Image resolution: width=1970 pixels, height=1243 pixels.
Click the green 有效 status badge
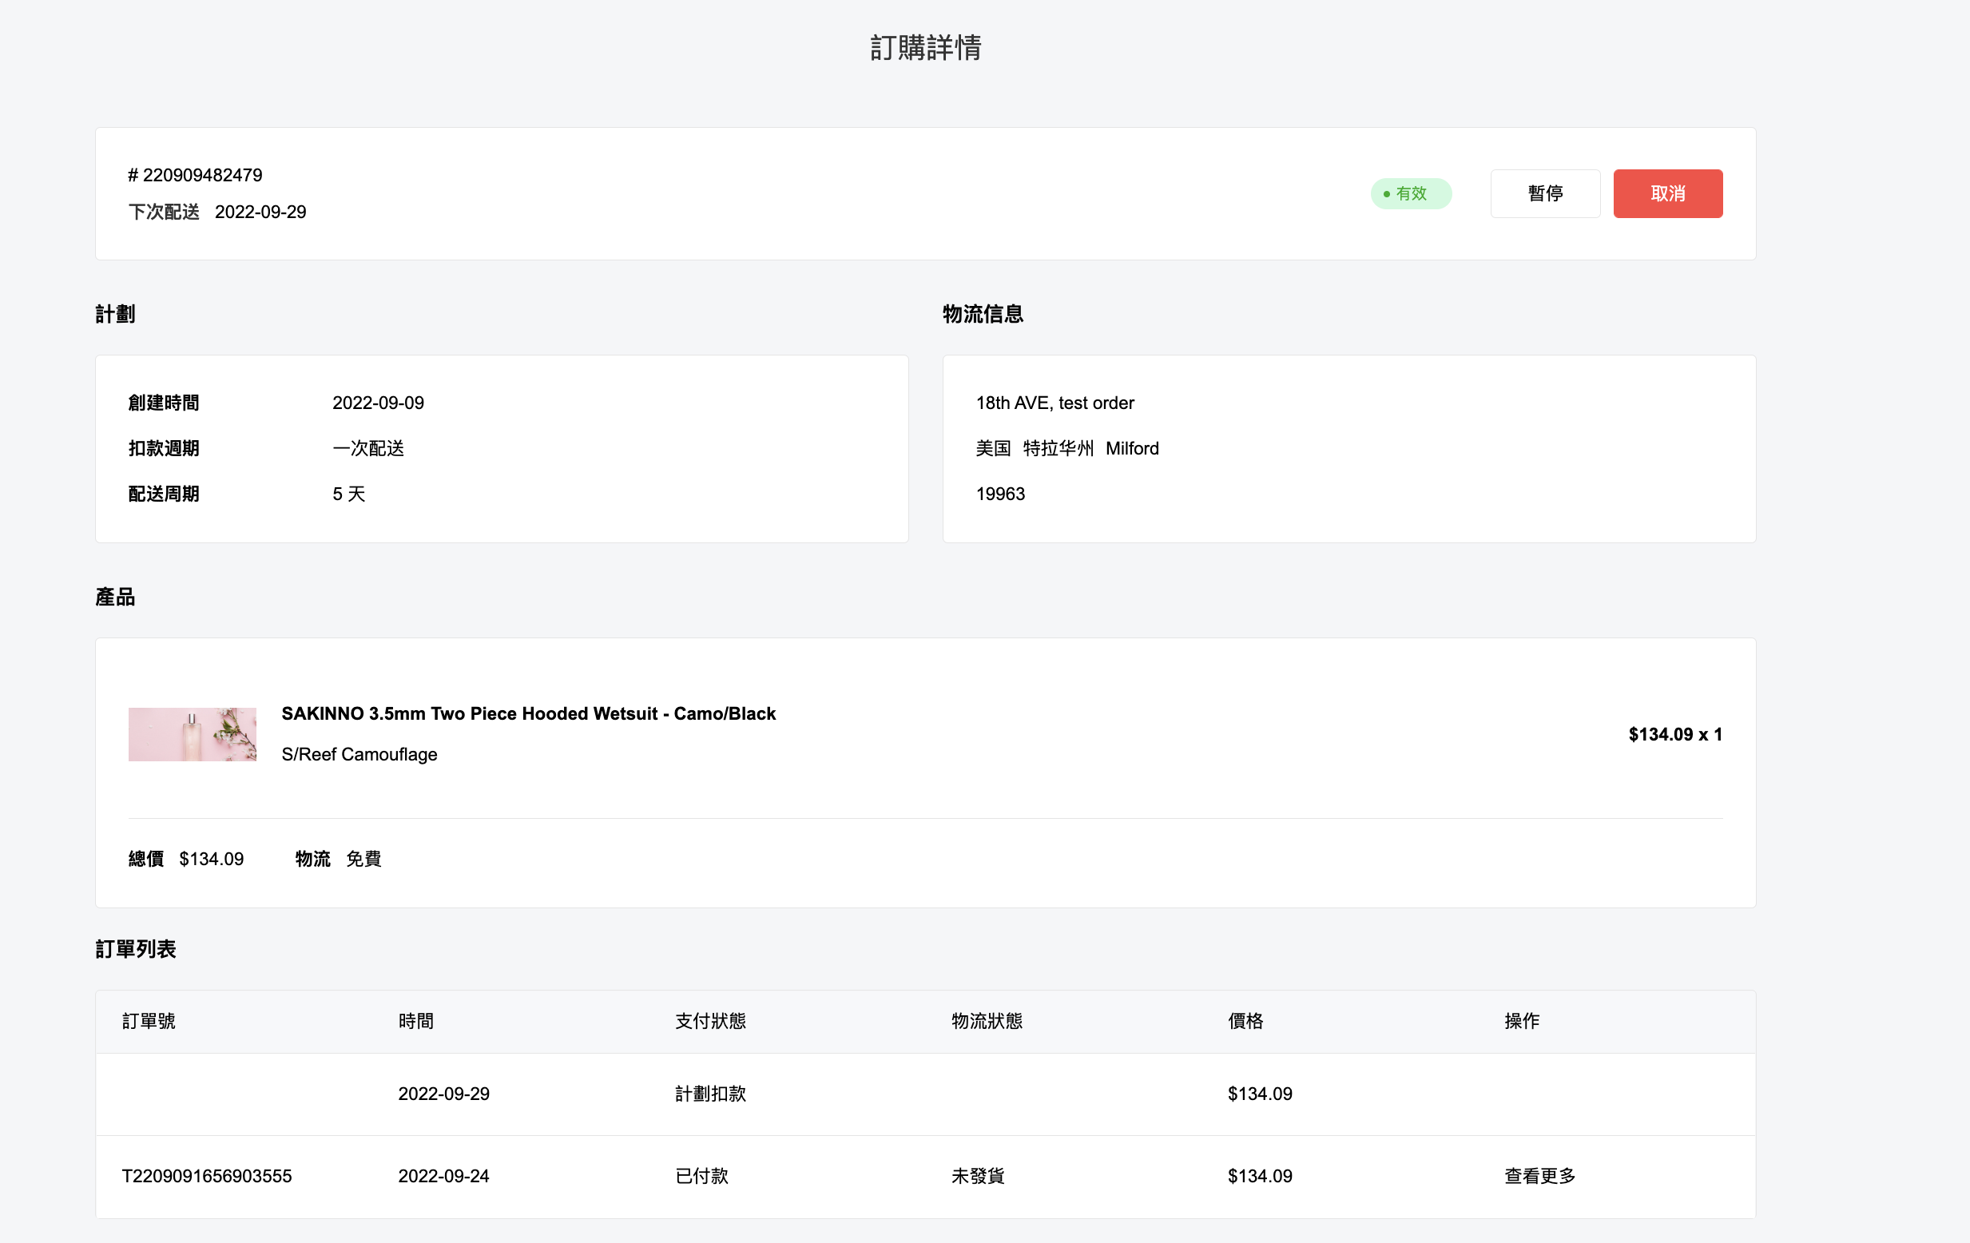(1410, 194)
